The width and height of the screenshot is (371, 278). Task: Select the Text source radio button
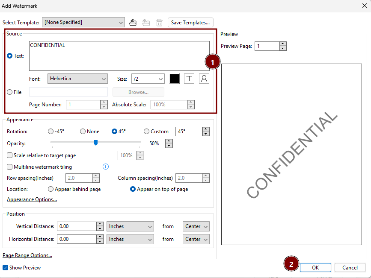tap(9, 56)
